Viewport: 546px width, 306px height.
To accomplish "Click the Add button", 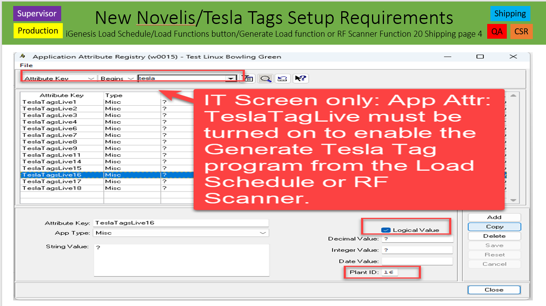I will (x=494, y=217).
